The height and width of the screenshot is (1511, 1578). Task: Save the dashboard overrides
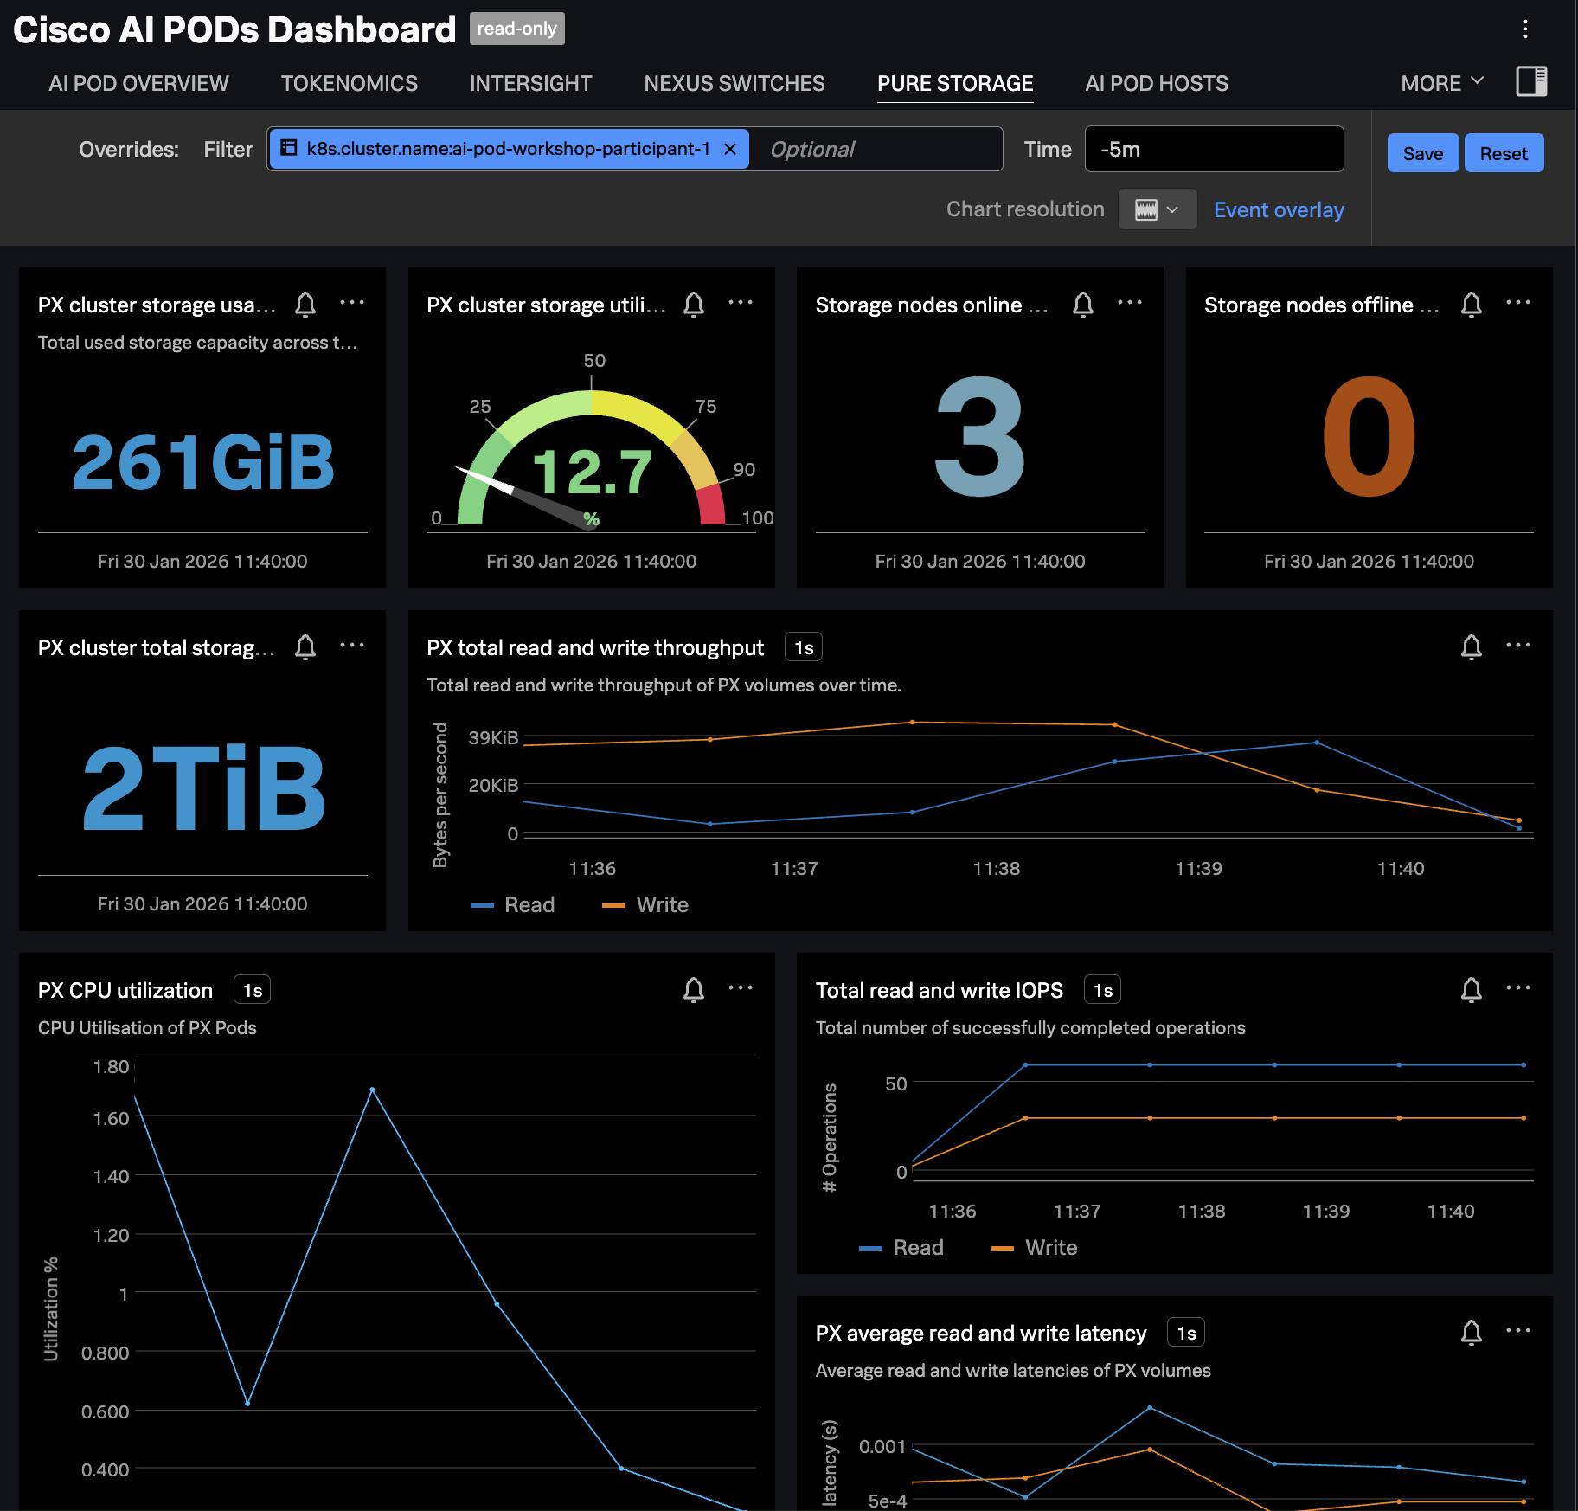point(1422,152)
